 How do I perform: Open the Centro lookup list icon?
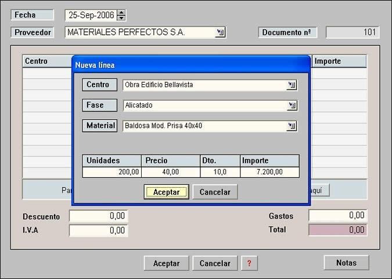[x=292, y=85]
